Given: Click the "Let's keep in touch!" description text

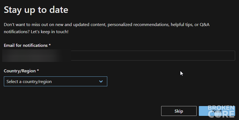Looking at the screenshot, I should click(x=50, y=32).
